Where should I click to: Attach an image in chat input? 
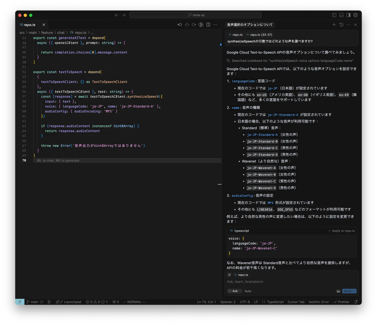coord(338,291)
